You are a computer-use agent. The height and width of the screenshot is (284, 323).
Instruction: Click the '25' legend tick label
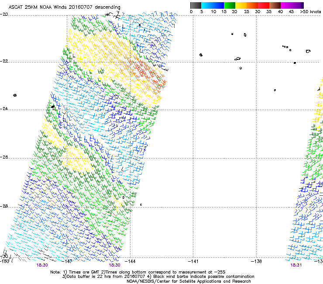(247, 12)
